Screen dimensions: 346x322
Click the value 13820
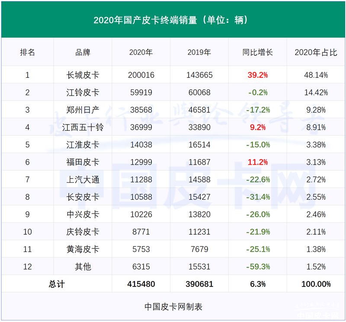[x=199, y=214]
